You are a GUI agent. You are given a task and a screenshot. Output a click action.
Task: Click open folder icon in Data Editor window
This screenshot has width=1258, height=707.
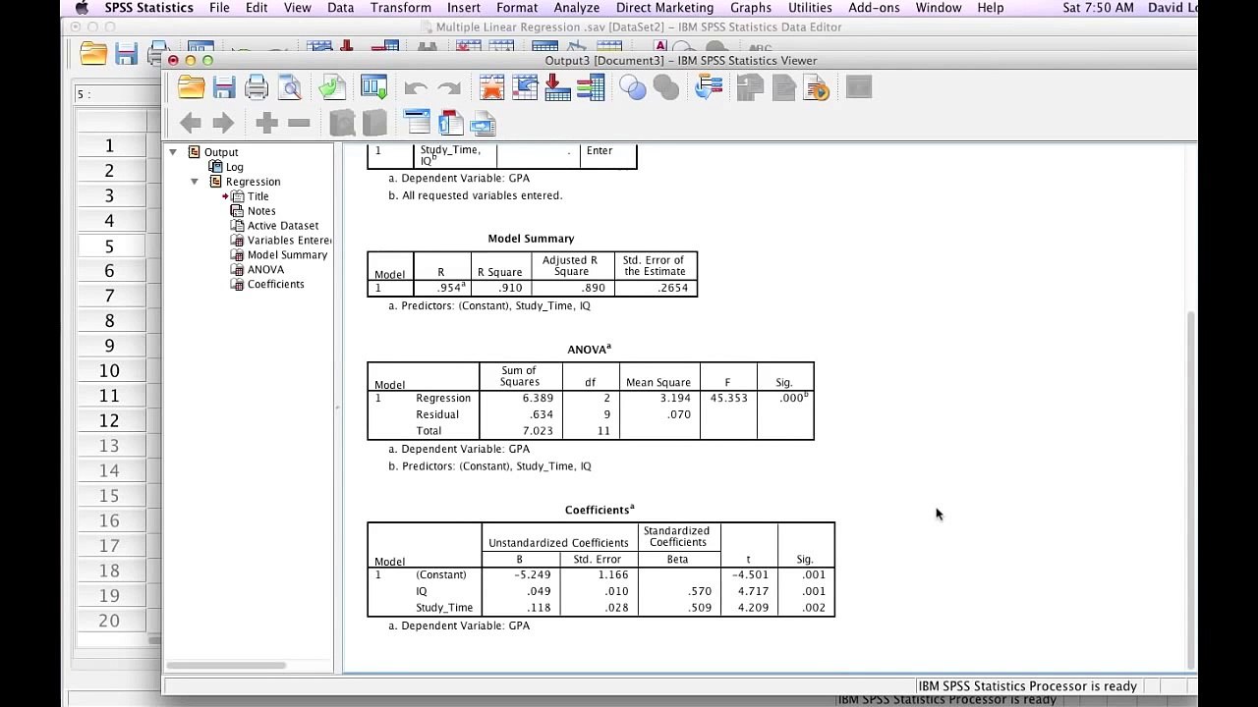94,53
